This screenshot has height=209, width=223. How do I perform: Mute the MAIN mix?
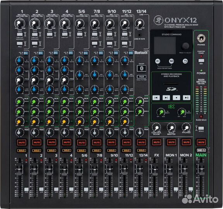(x=201, y=142)
